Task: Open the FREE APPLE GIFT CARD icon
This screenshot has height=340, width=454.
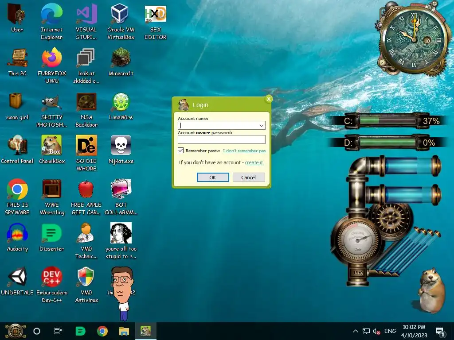Action: [x=86, y=189]
